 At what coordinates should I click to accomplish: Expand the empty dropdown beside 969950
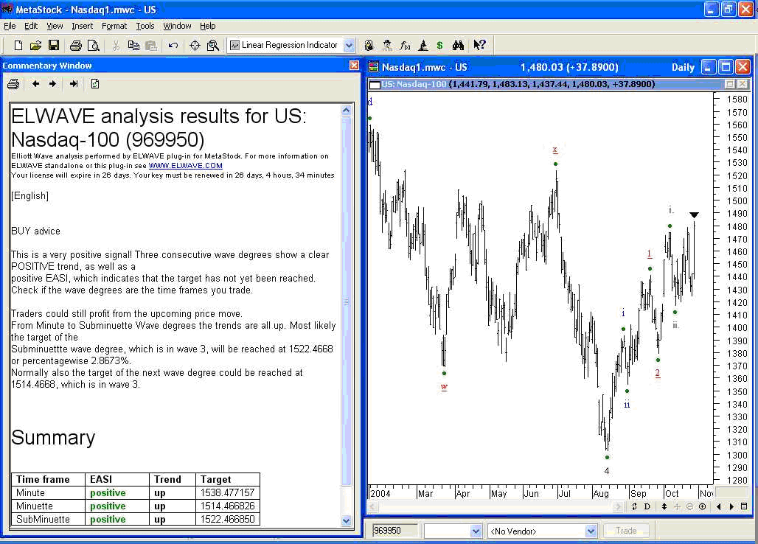(476, 531)
